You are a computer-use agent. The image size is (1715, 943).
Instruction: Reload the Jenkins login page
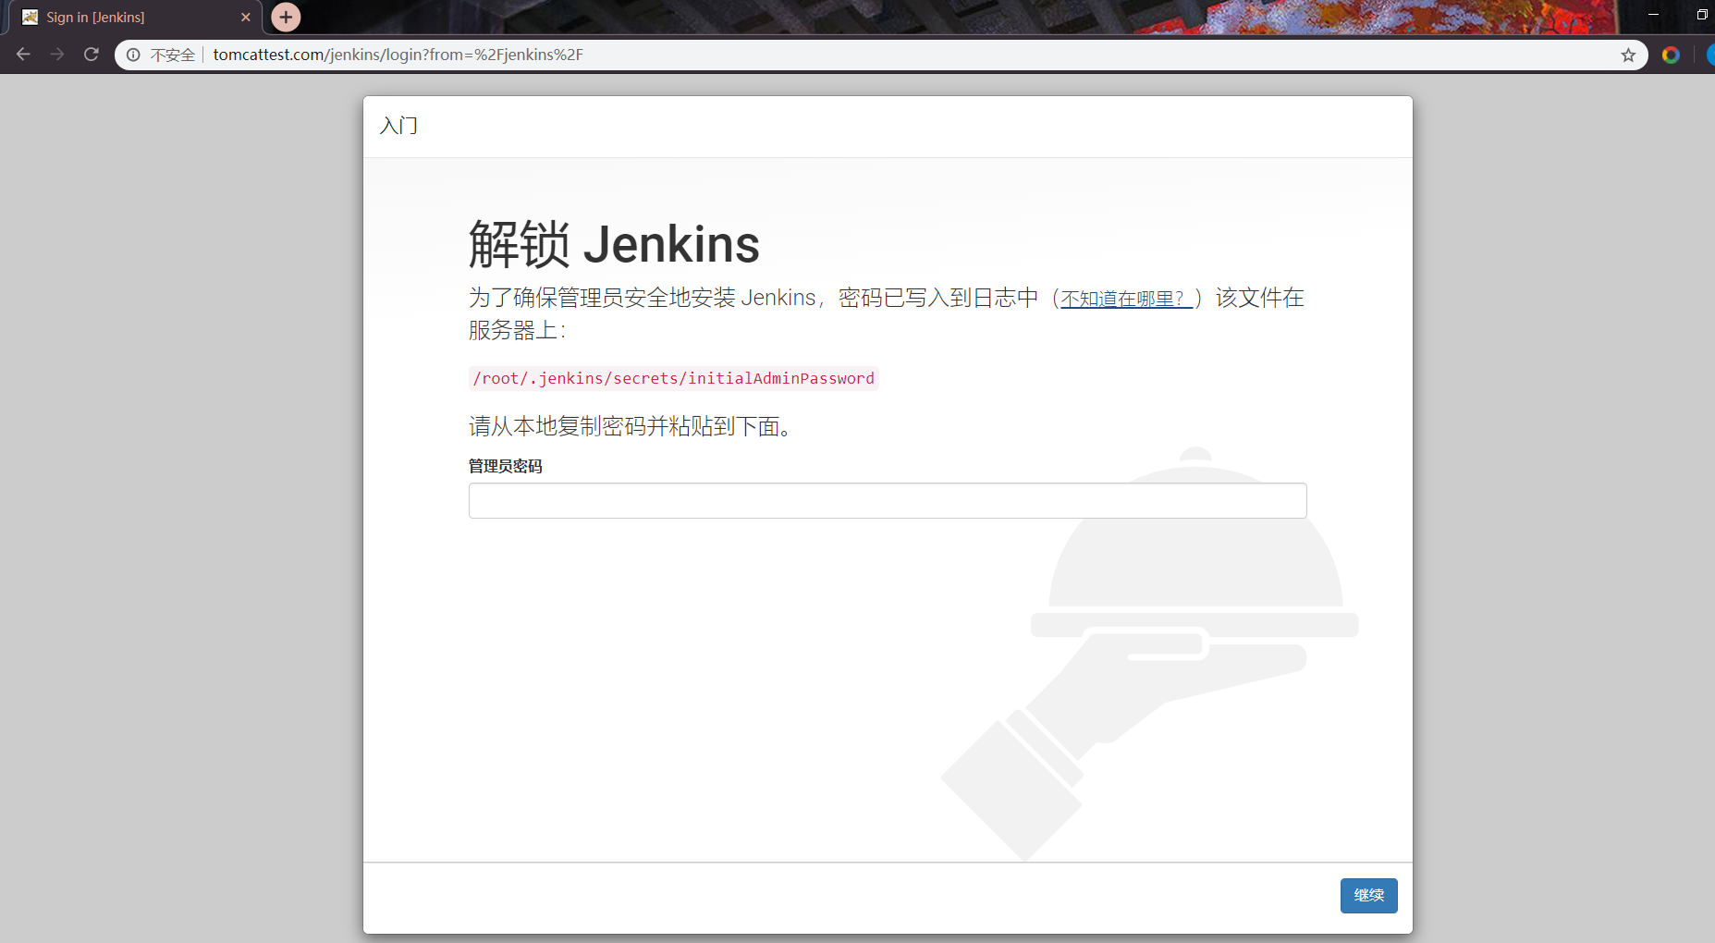coord(91,55)
